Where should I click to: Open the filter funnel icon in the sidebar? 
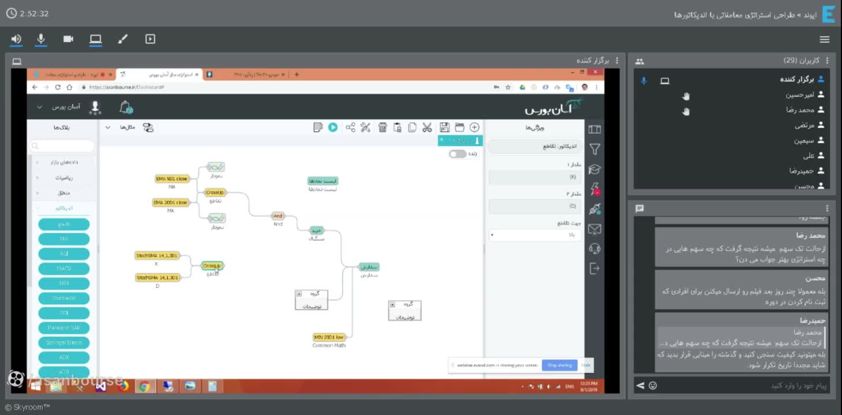[595, 149]
